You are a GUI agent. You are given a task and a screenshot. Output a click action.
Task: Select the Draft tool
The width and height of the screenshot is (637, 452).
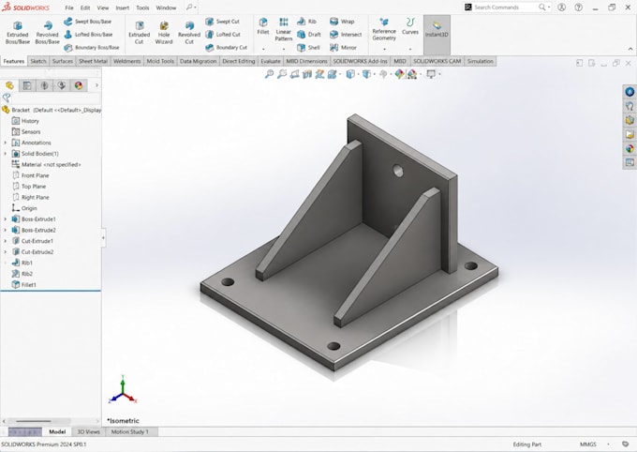pos(309,35)
